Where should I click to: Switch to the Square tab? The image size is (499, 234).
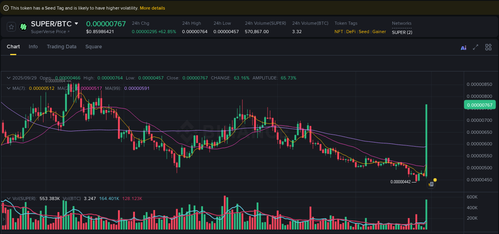click(93, 47)
